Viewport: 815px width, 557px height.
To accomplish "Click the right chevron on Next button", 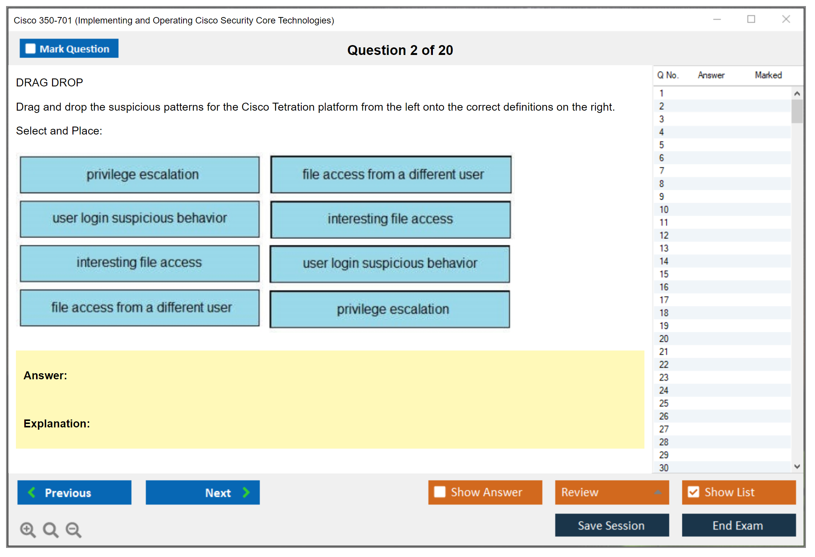I will (x=246, y=492).
